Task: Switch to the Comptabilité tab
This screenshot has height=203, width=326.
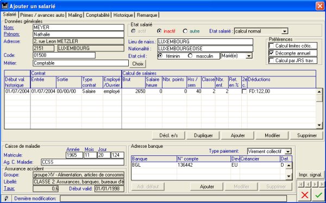Action: coord(97,15)
